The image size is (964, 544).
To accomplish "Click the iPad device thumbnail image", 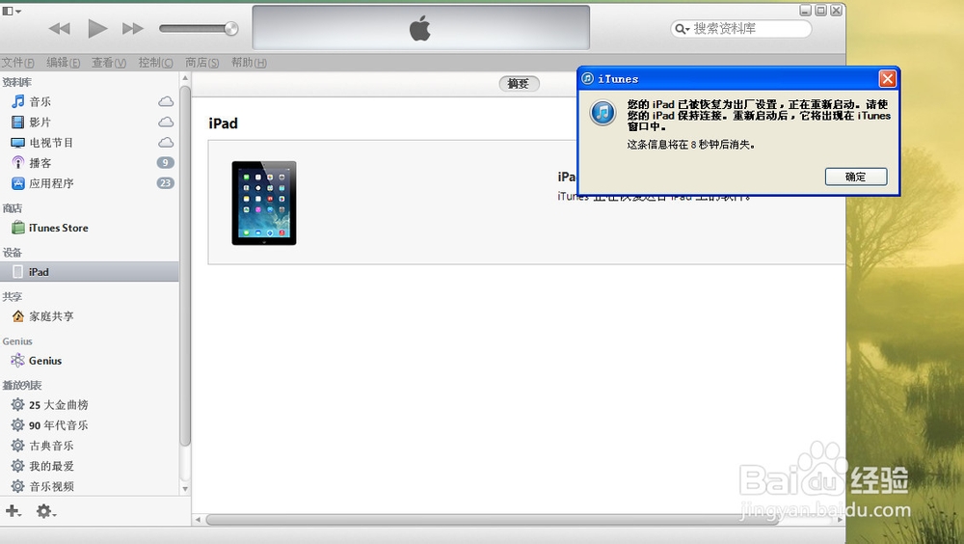I will [x=264, y=204].
